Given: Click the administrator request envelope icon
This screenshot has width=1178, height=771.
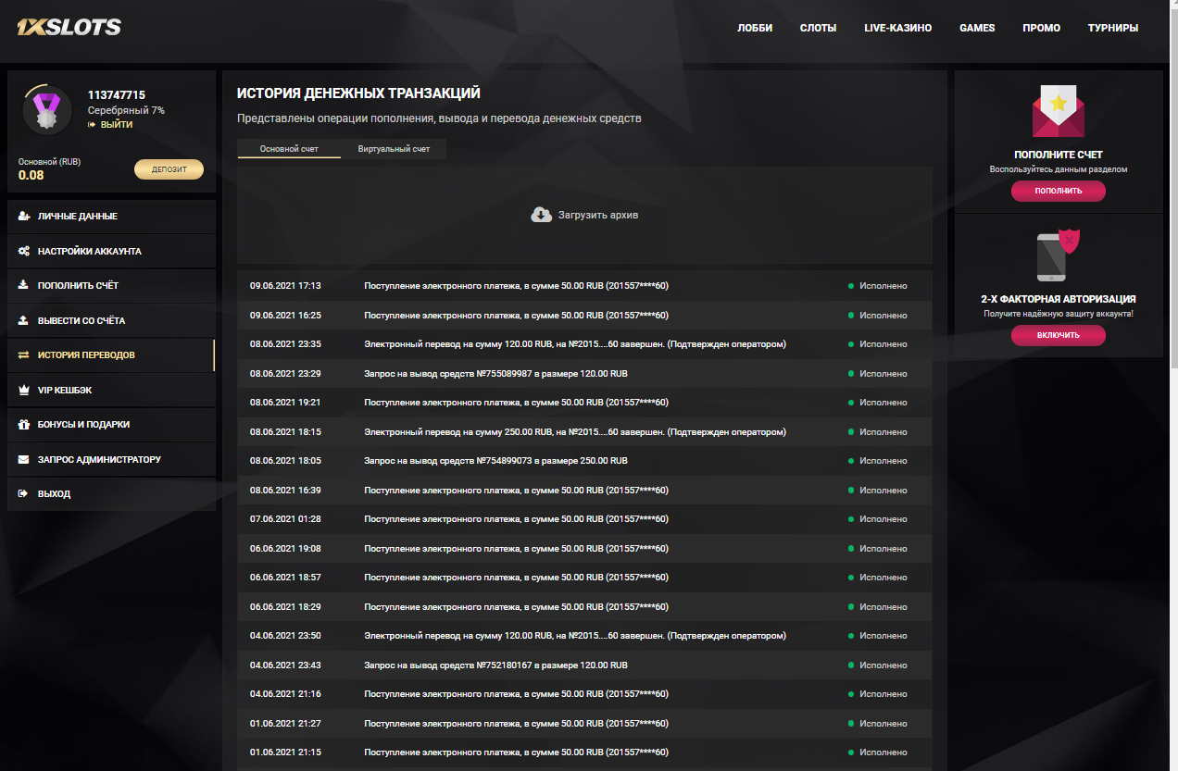Looking at the screenshot, I should pyautogui.click(x=24, y=459).
